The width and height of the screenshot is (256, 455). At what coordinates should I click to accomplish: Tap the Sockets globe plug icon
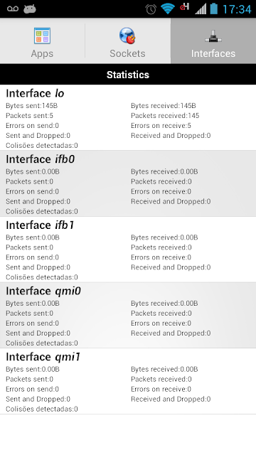pos(127,36)
